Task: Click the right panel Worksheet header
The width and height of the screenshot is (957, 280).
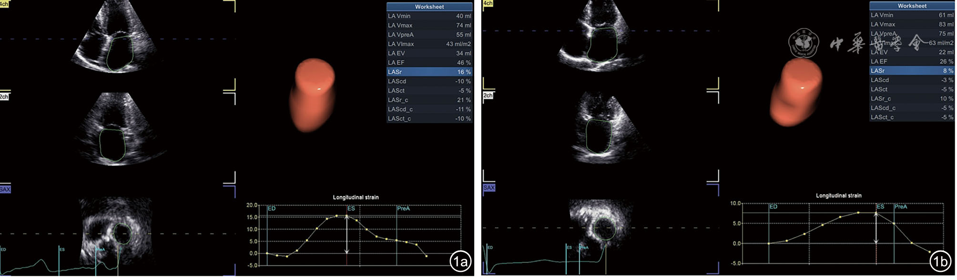Action: tap(912, 6)
